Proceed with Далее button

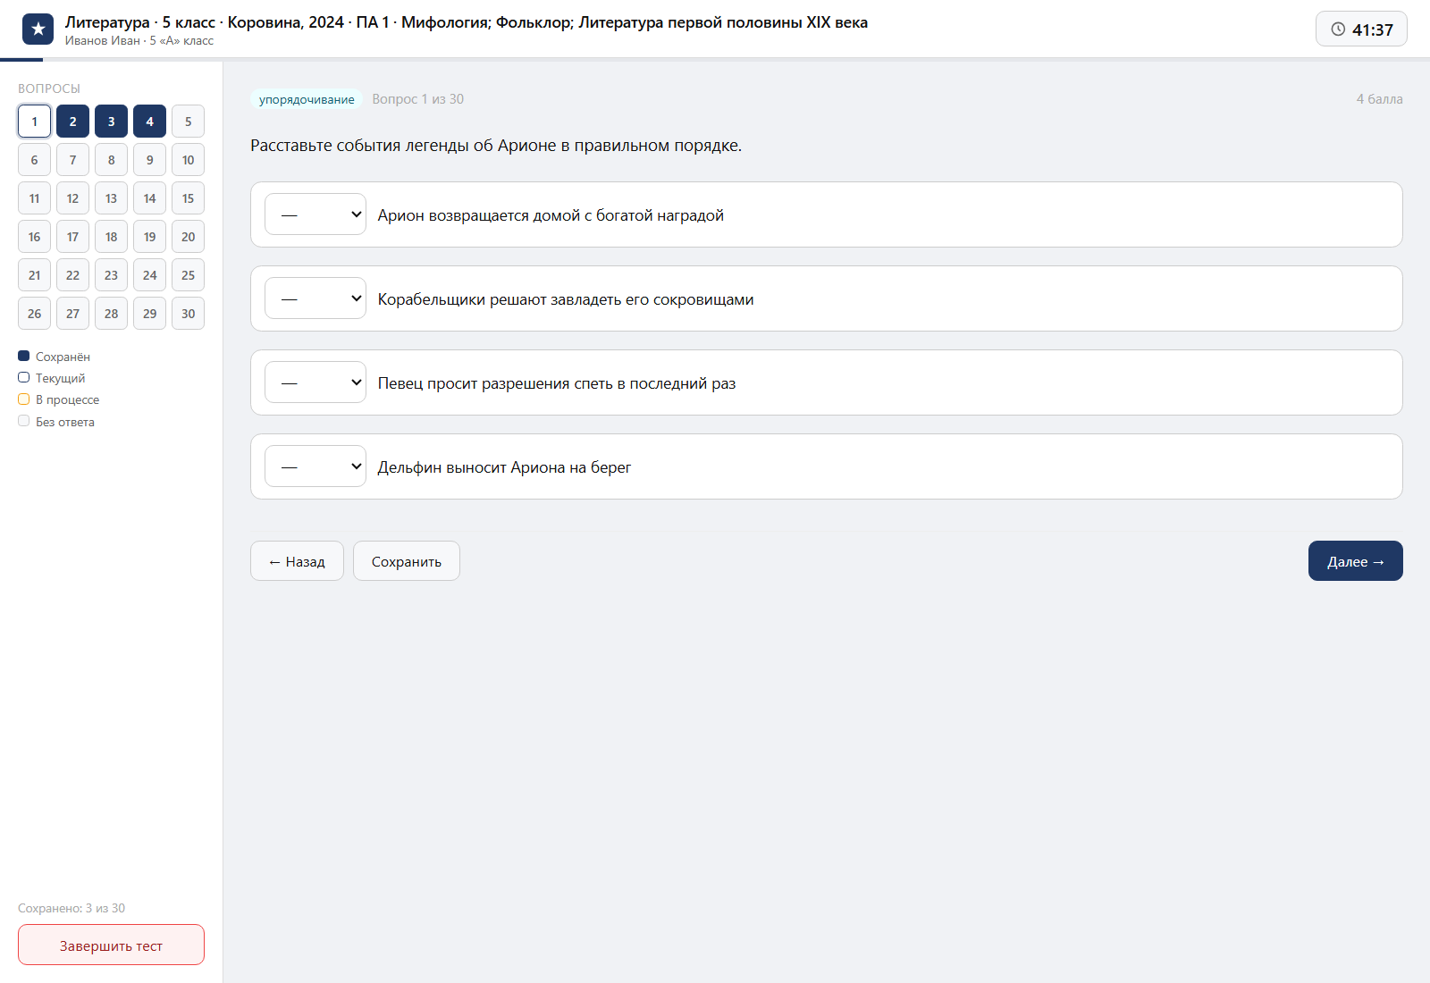click(1356, 561)
